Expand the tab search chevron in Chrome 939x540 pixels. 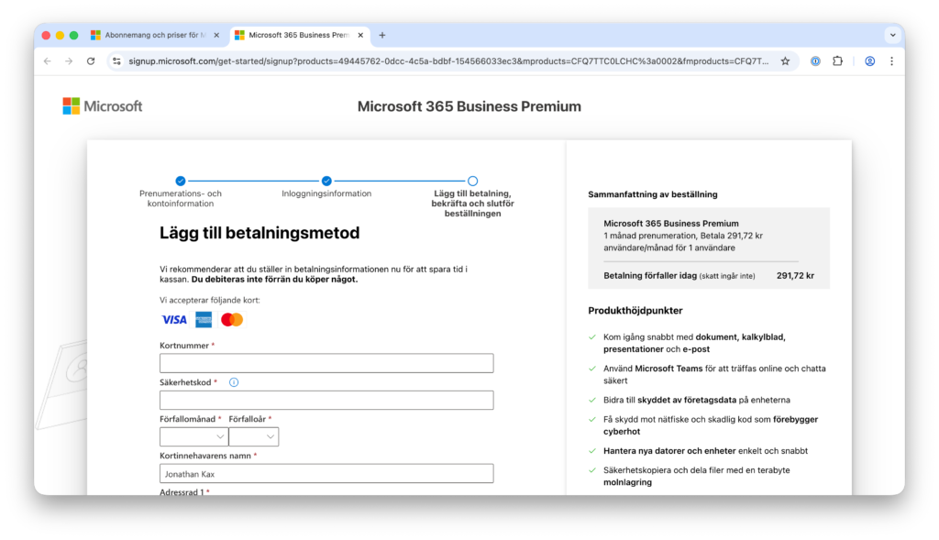click(892, 35)
